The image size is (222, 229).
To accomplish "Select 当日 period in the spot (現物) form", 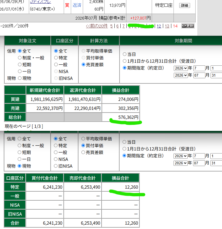I will pyautogui.click(x=124, y=142).
